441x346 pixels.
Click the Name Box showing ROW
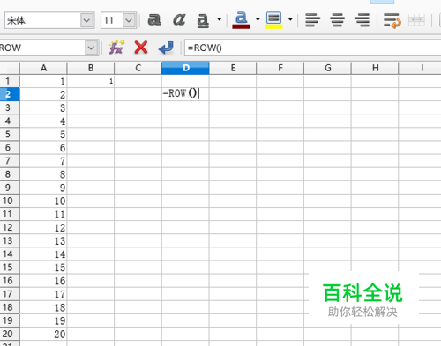click(42, 48)
